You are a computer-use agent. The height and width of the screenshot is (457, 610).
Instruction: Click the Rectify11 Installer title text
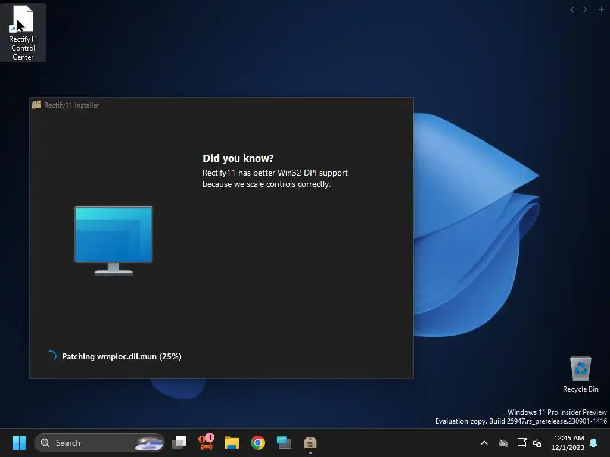(x=71, y=105)
